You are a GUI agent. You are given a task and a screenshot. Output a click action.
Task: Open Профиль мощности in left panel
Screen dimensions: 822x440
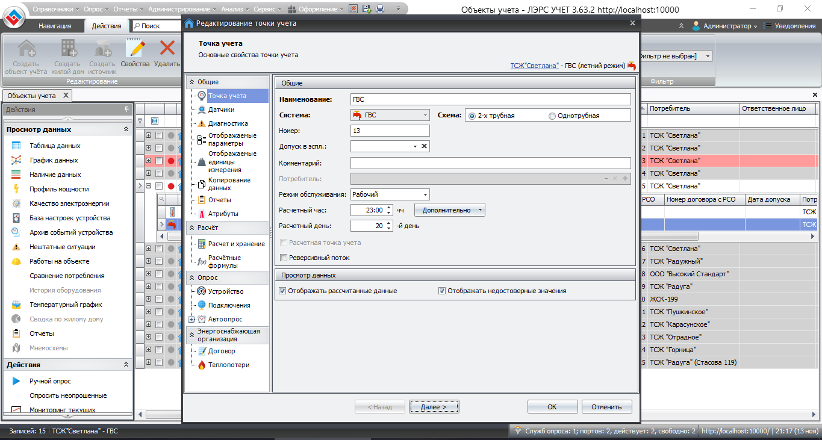pos(59,189)
